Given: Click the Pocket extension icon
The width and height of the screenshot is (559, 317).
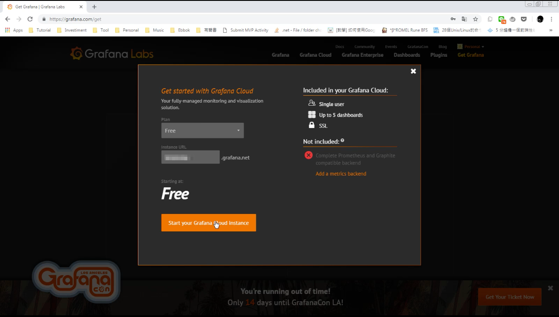Looking at the screenshot, I should [524, 19].
